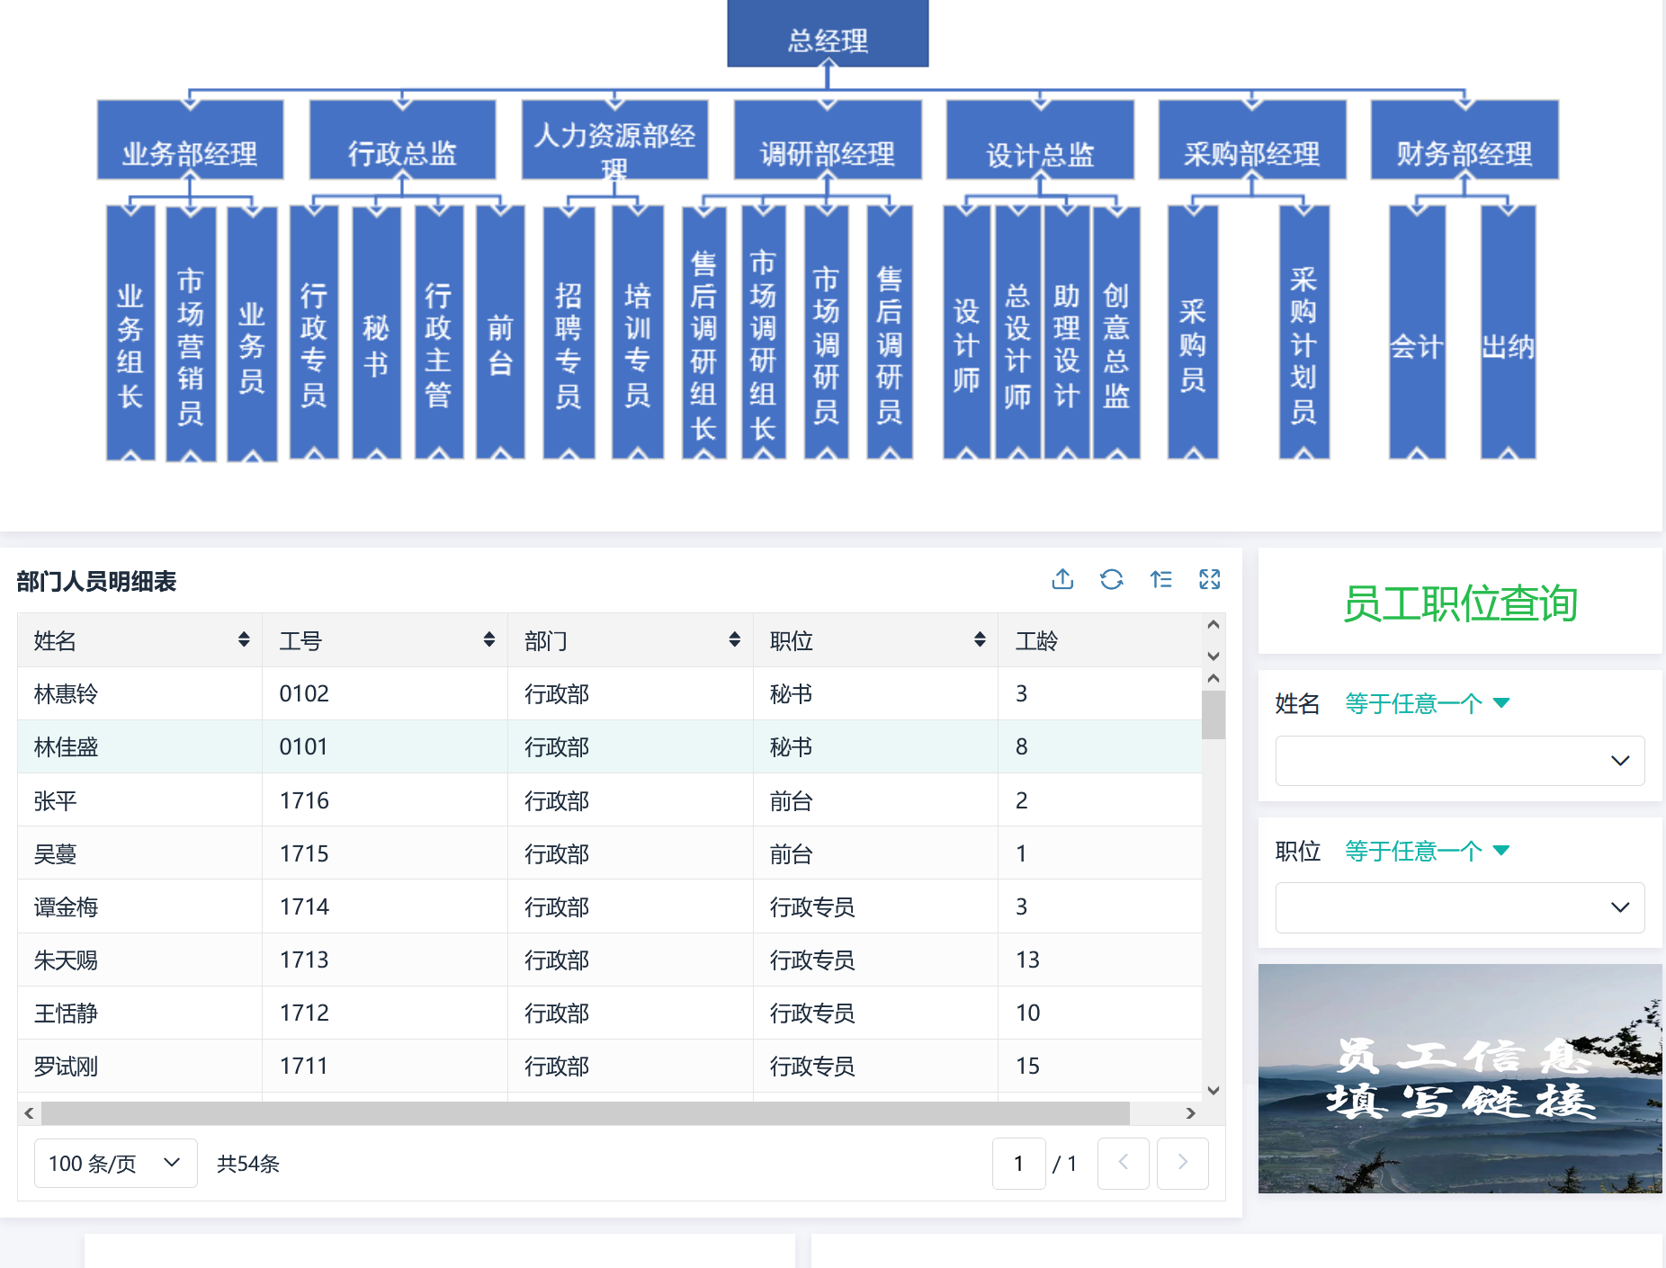Image resolution: width=1666 pixels, height=1268 pixels.
Task: Sort the table by 职位 column
Action: [980, 639]
